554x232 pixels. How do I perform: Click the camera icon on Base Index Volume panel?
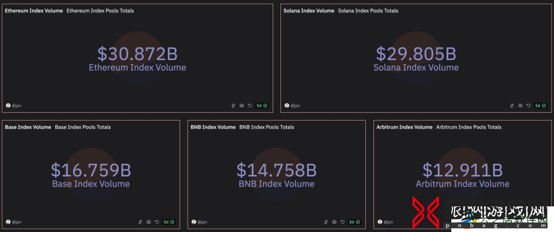[x=149, y=222]
